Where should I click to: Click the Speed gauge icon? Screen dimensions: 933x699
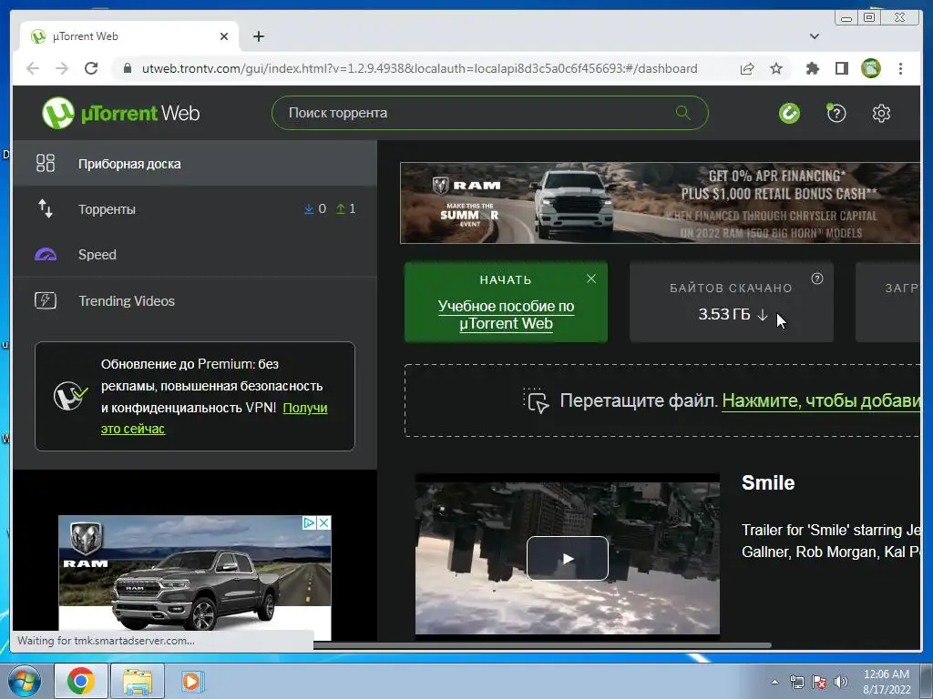[x=46, y=255]
